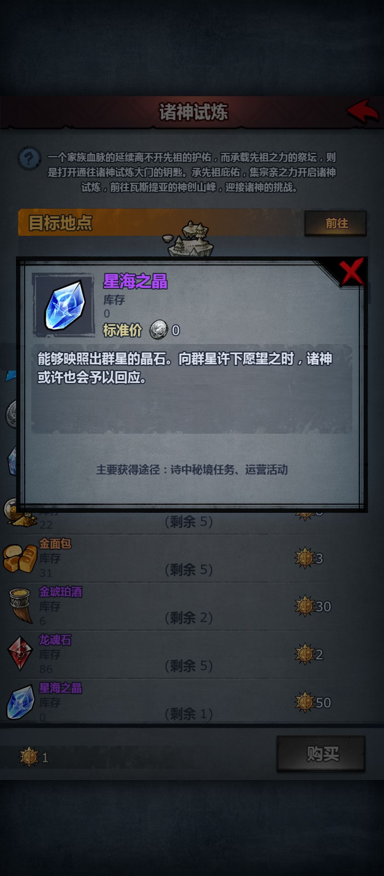This screenshot has width=384, height=876.
Task: Tap the red back arrow icon
Action: (x=363, y=111)
